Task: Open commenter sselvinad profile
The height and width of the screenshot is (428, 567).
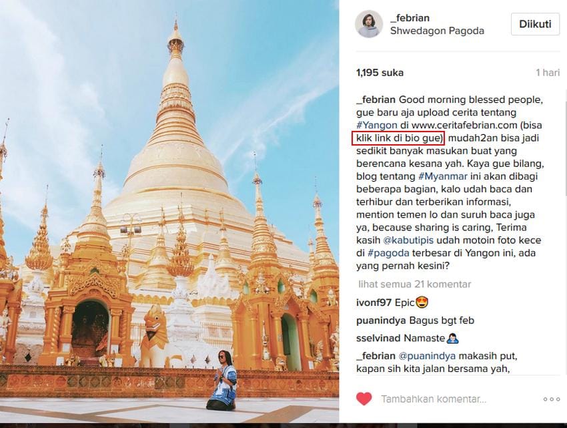Action: [x=378, y=339]
